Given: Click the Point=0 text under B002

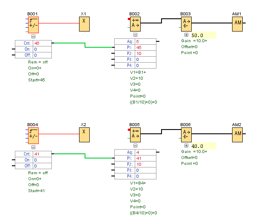Looking at the screenshot, I should tap(138, 96).
